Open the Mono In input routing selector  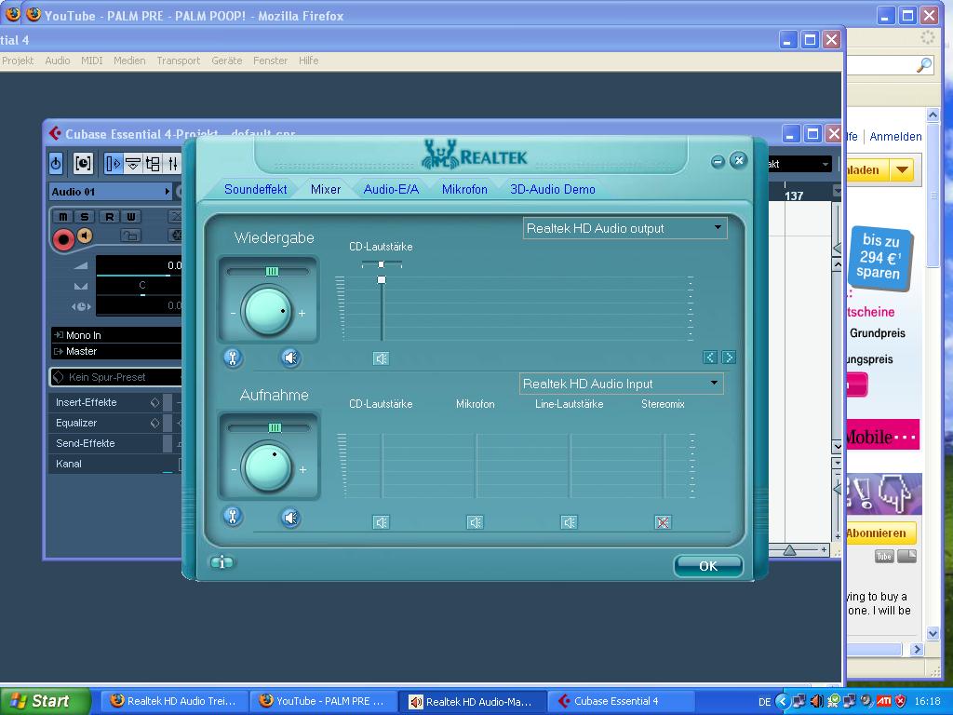pos(116,335)
